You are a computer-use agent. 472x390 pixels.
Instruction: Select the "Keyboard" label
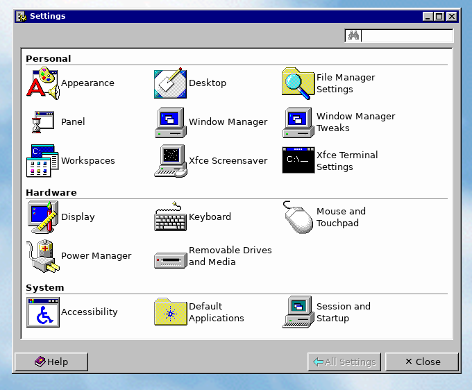(x=210, y=217)
